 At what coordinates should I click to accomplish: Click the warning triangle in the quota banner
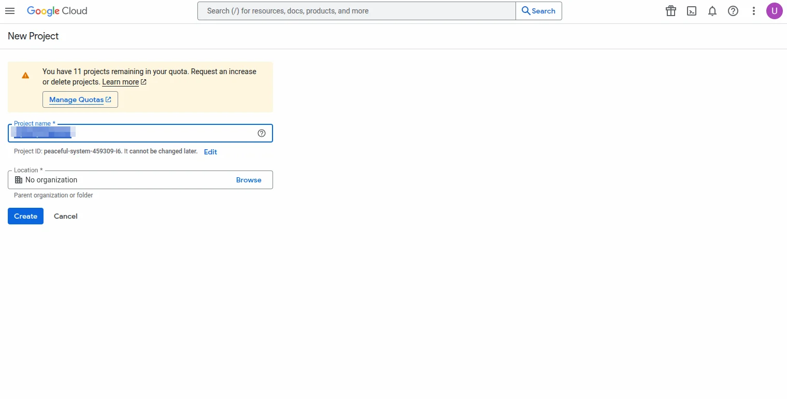tap(25, 75)
